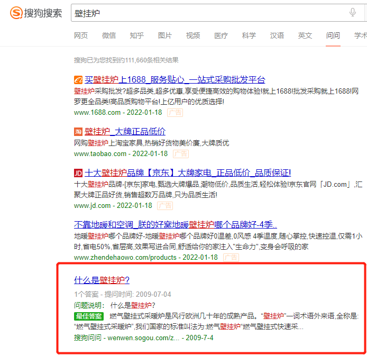Switch to the 汉语 tab

coord(277,35)
